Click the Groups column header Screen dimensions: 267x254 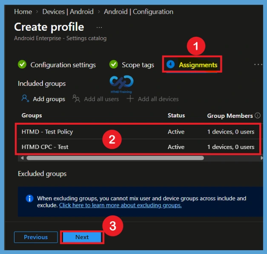pos(32,116)
